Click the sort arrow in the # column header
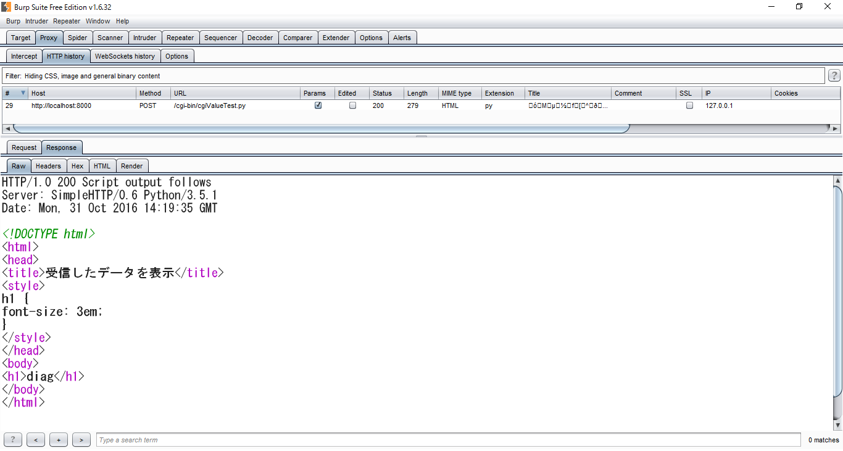843x451 pixels. [23, 93]
